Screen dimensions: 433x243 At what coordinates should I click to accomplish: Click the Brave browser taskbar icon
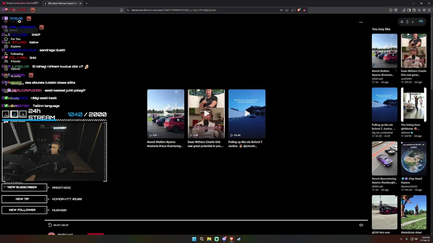[x=231, y=239]
